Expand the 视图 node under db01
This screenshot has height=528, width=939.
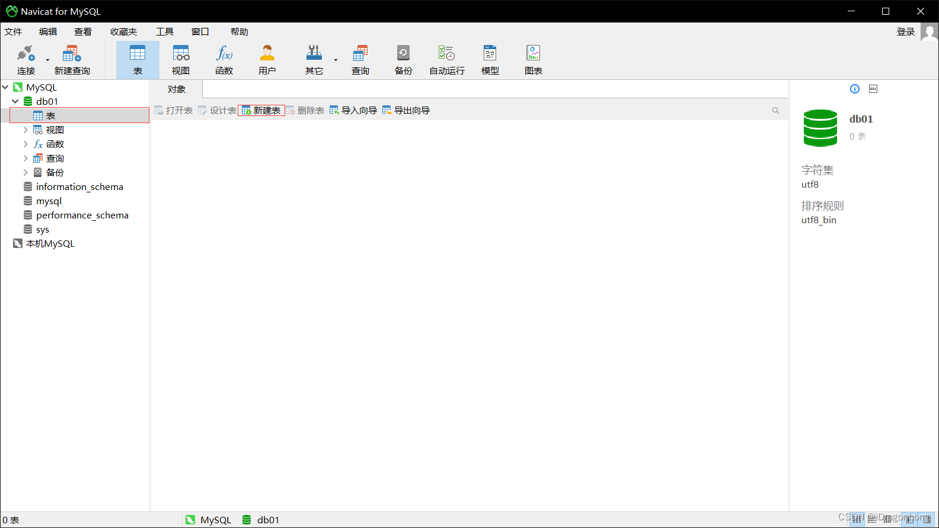[x=25, y=130]
